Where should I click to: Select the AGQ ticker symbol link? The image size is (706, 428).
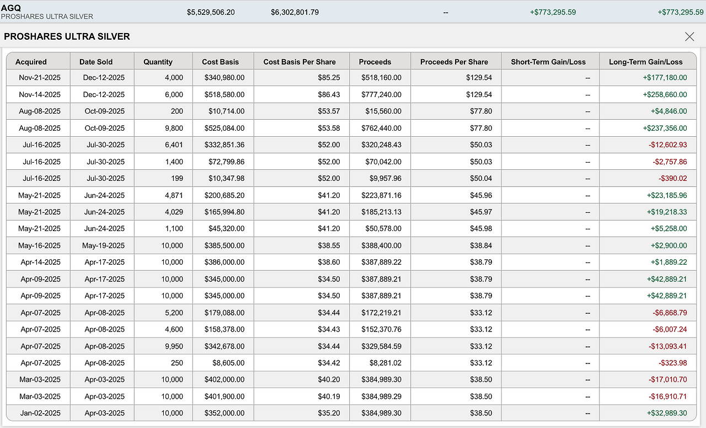click(12, 8)
